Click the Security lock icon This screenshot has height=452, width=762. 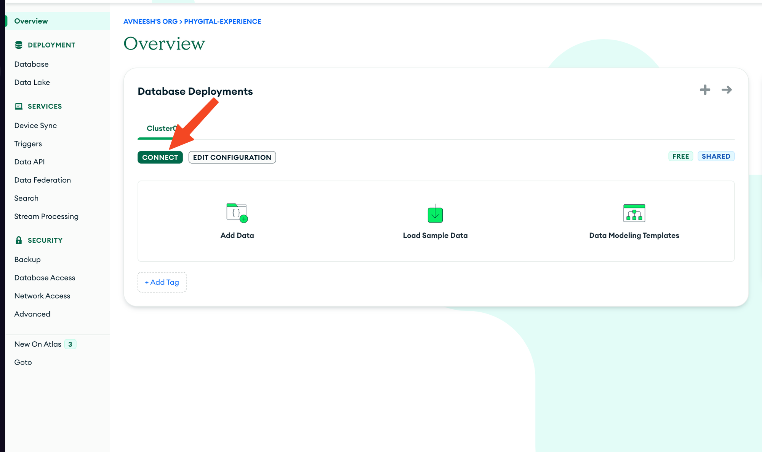point(19,240)
